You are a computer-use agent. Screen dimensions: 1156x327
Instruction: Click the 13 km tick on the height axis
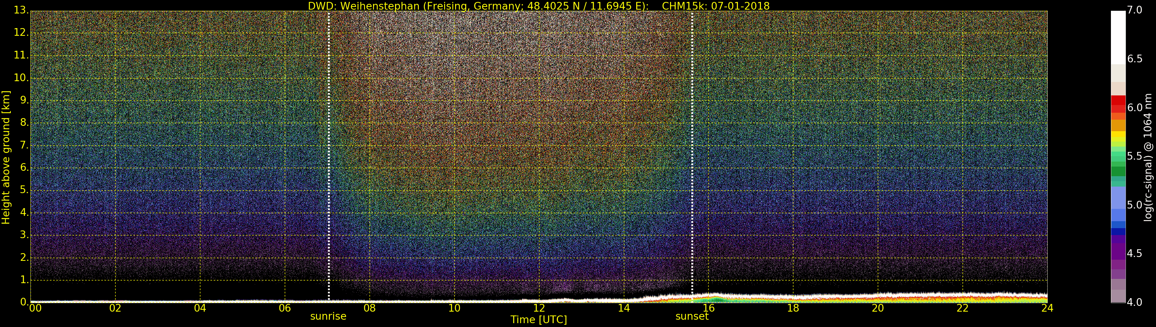21,10
